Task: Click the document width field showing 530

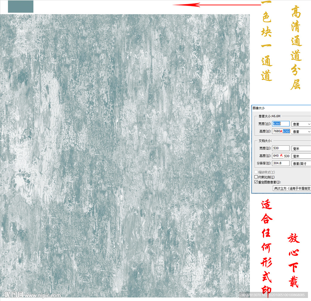Action: click(281, 148)
